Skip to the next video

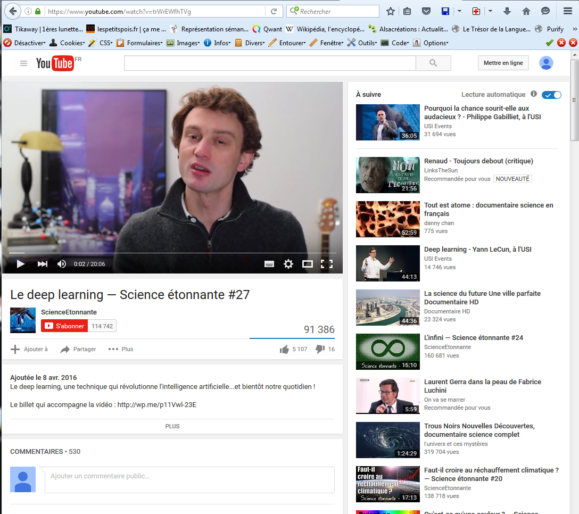click(x=43, y=264)
